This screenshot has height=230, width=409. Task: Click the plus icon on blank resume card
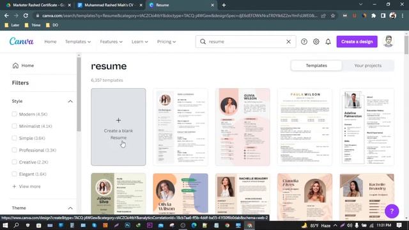pos(118,120)
